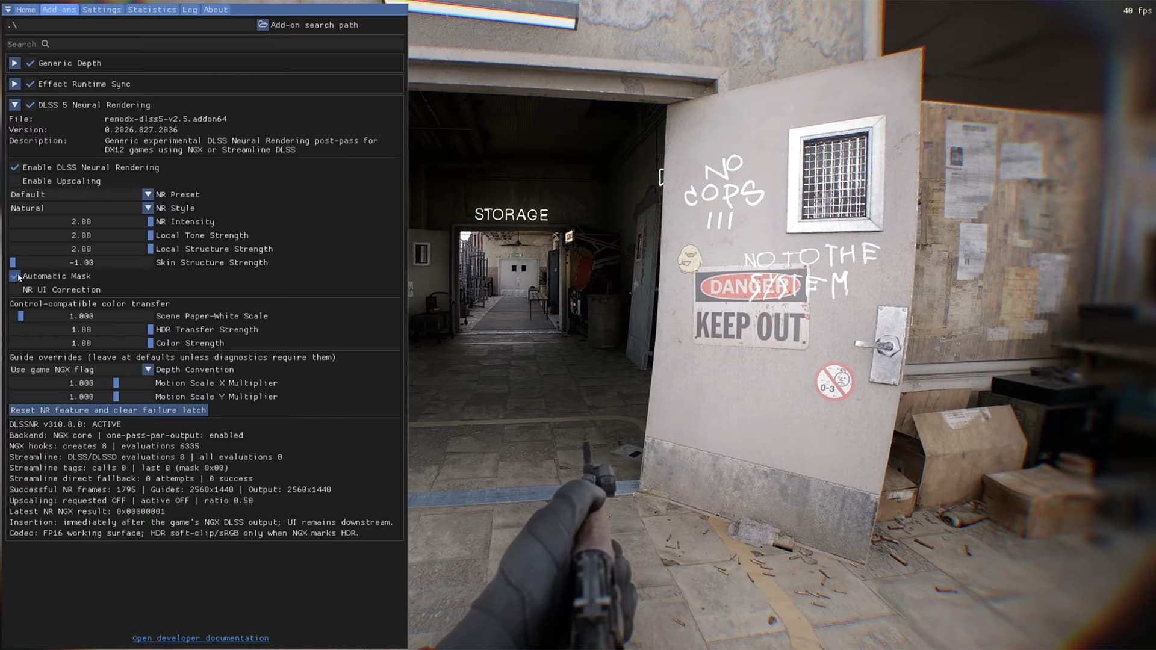Open the overlay collapse triangle beside Home

click(x=8, y=10)
